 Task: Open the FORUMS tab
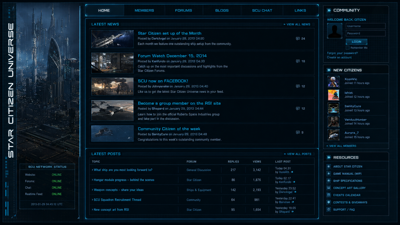tap(183, 10)
